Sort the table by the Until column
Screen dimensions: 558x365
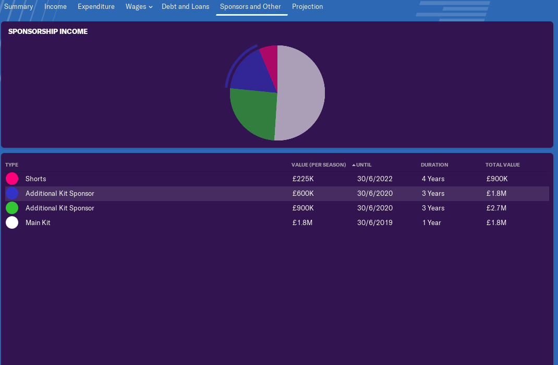[363, 165]
